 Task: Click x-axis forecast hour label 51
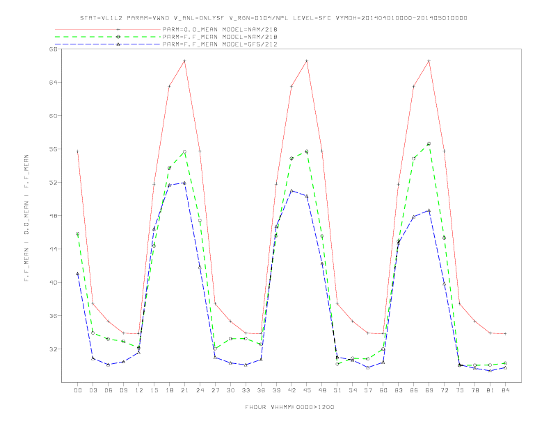[337, 390]
